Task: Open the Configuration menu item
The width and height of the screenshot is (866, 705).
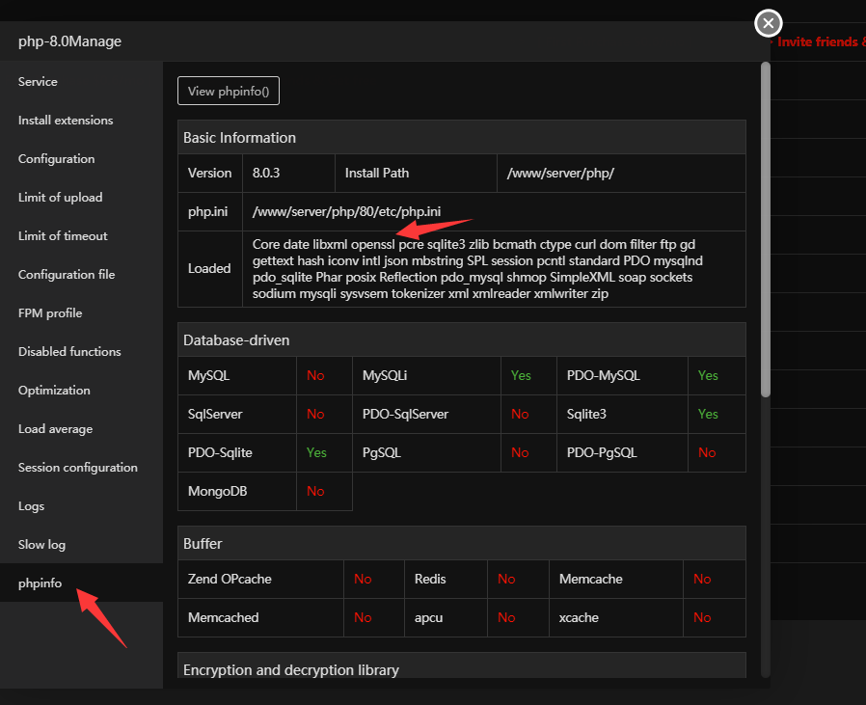Action: click(x=57, y=159)
